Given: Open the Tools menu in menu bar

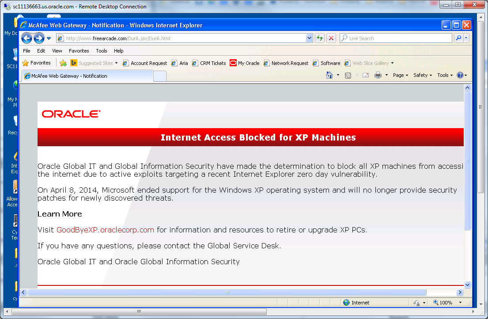Looking at the screenshot, I should pyautogui.click(x=102, y=51).
